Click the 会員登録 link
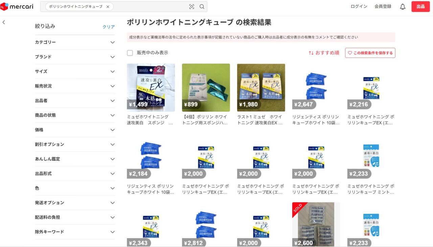Screen dimensions: 433x247 point(383,6)
